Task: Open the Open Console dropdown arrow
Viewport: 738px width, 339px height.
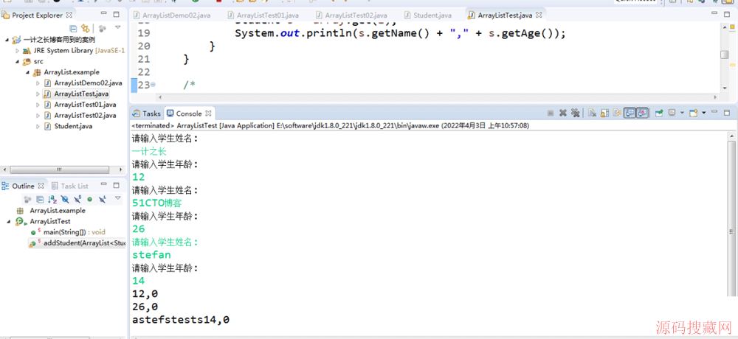Action: click(704, 113)
